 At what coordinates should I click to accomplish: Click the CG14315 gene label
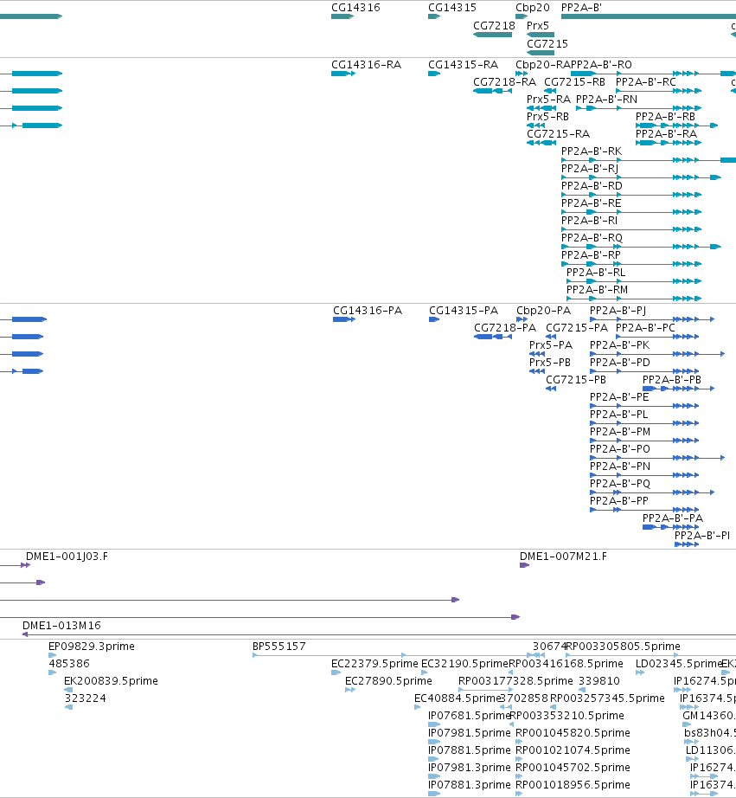pyautogui.click(x=452, y=8)
